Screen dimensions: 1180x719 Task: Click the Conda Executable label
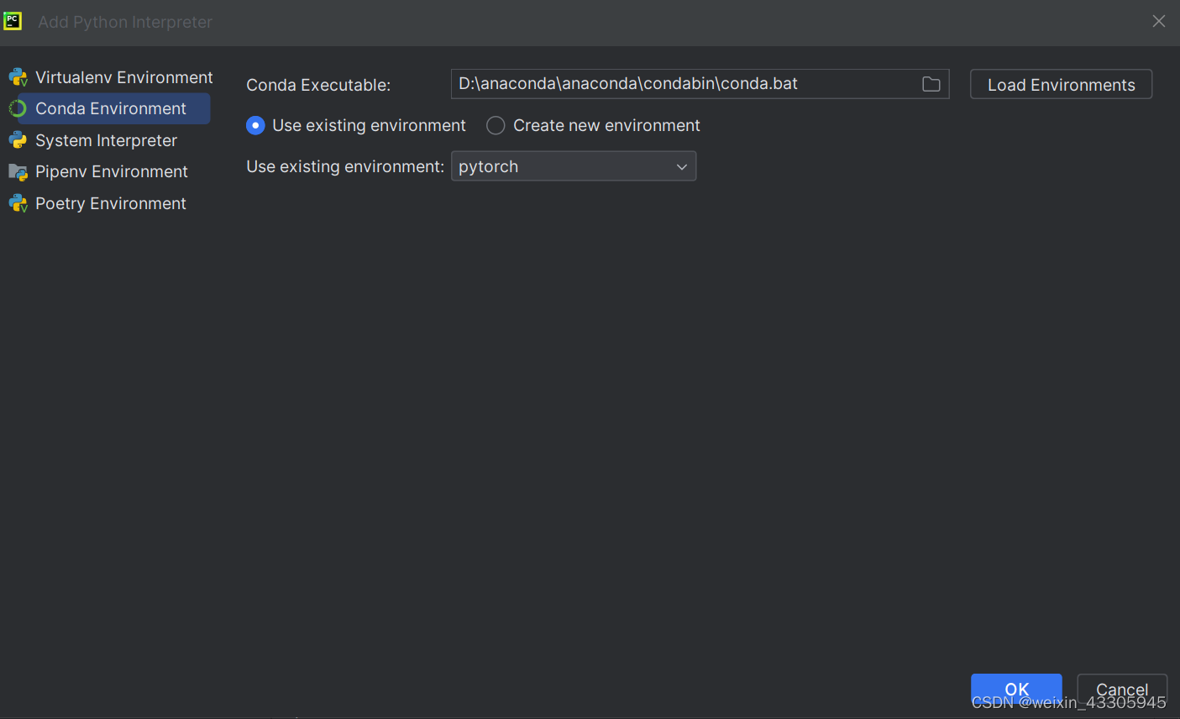pos(318,85)
